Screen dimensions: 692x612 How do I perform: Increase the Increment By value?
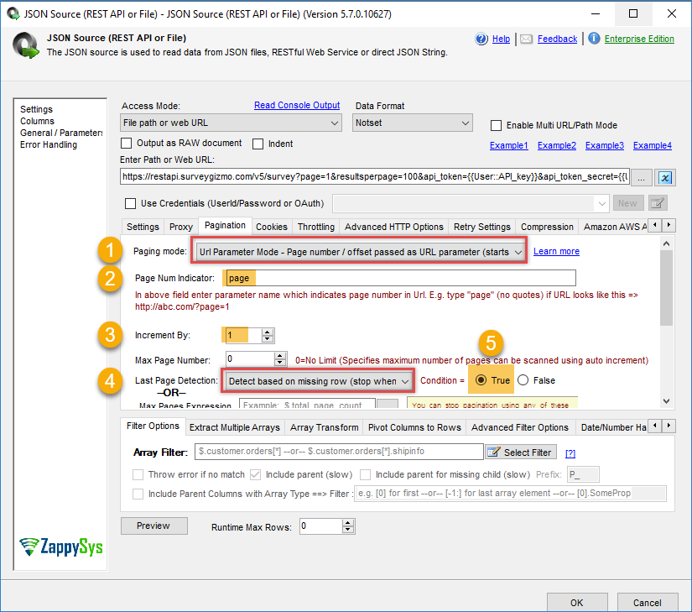pyautogui.click(x=268, y=332)
